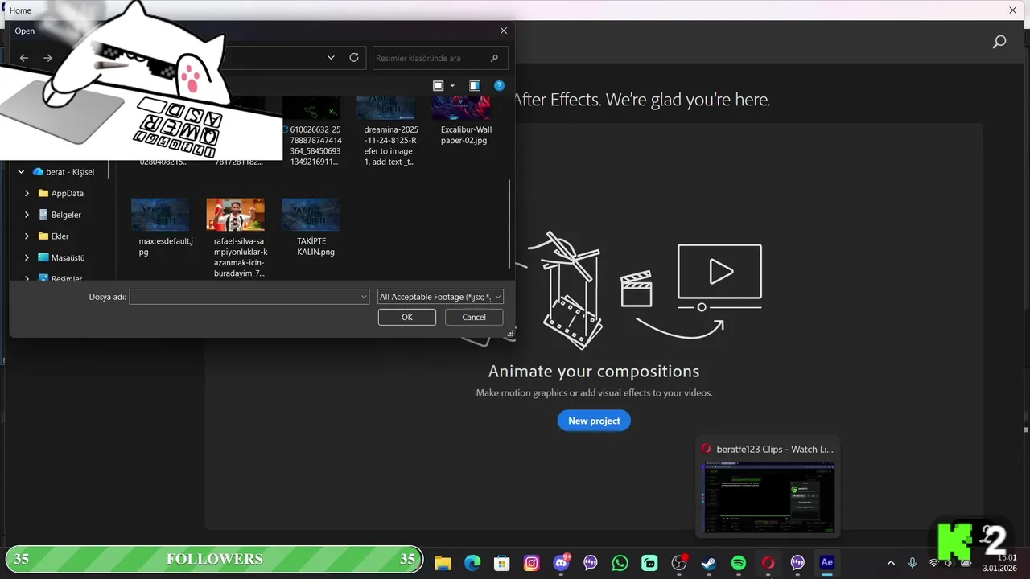Click the change view icon in Open dialog
Image resolution: width=1030 pixels, height=579 pixels.
tap(439, 85)
